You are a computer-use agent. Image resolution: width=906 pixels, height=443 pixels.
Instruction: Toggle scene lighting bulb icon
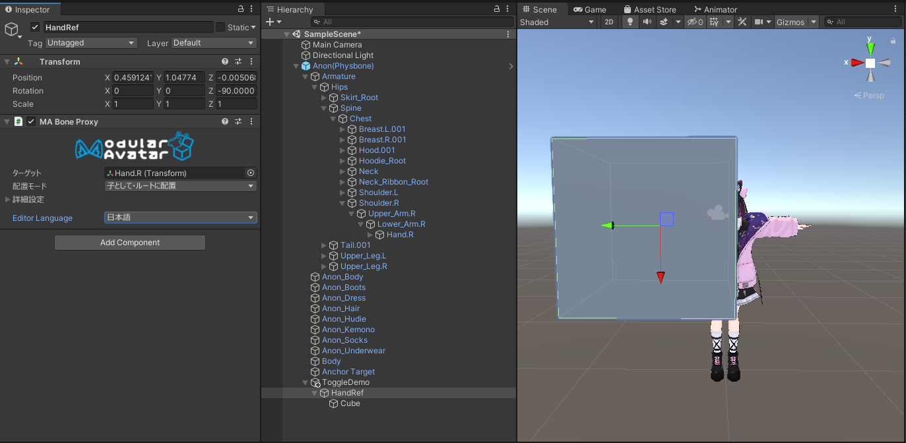630,22
